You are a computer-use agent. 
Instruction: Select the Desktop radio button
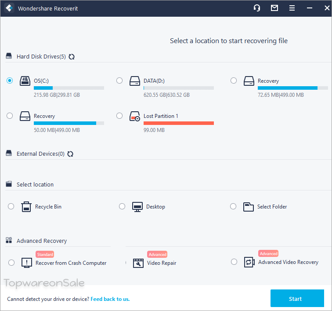click(122, 206)
